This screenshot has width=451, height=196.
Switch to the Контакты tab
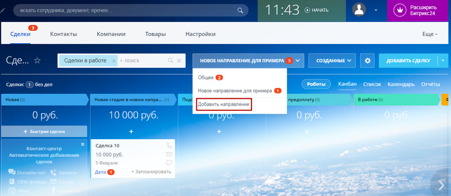click(x=63, y=34)
